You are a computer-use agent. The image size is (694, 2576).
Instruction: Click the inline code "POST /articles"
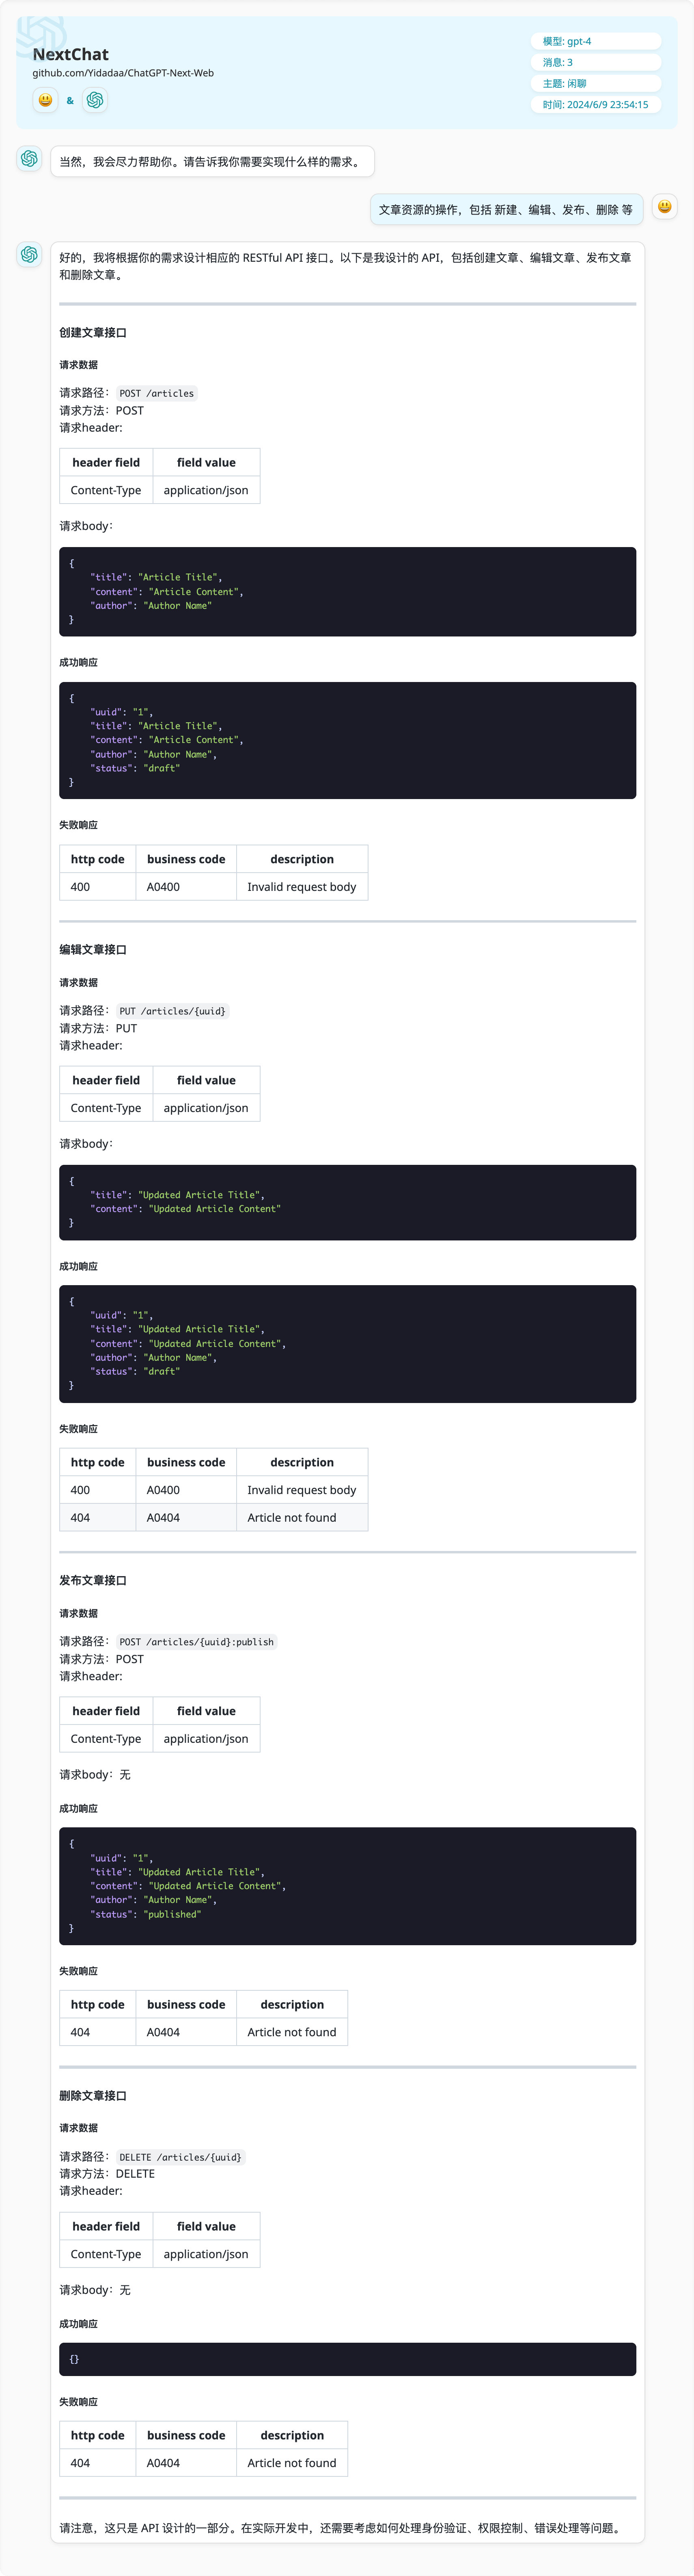pos(157,393)
